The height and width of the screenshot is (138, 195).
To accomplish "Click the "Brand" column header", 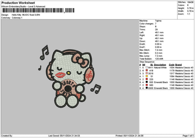I will click(178, 65).
